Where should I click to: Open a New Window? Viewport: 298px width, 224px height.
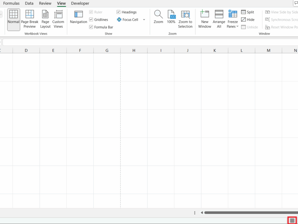pyautogui.click(x=205, y=19)
